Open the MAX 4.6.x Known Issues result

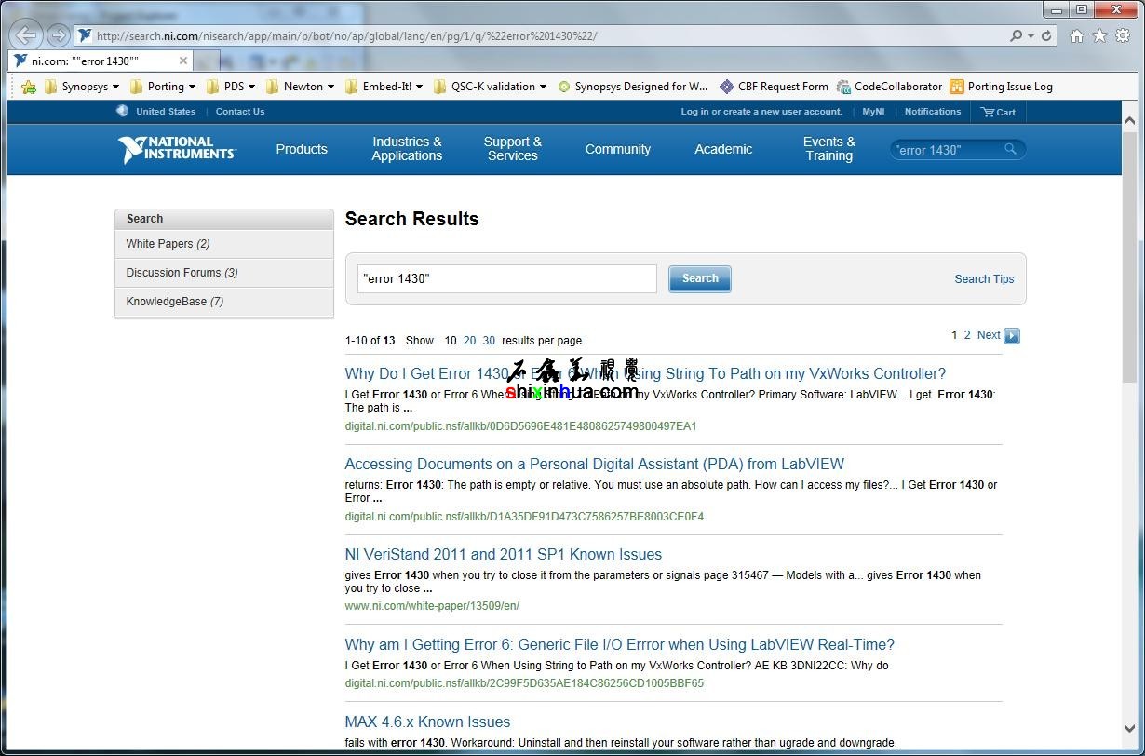pos(427,722)
